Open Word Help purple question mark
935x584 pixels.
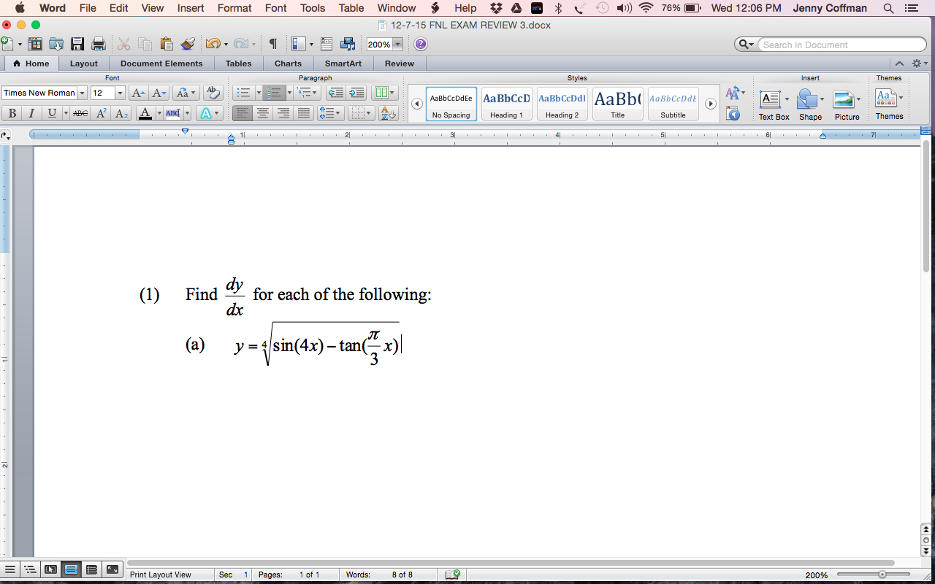coord(421,44)
